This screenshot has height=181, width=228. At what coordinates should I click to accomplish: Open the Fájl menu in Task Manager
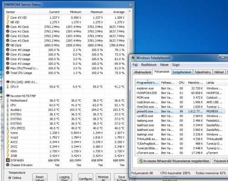[135, 65]
